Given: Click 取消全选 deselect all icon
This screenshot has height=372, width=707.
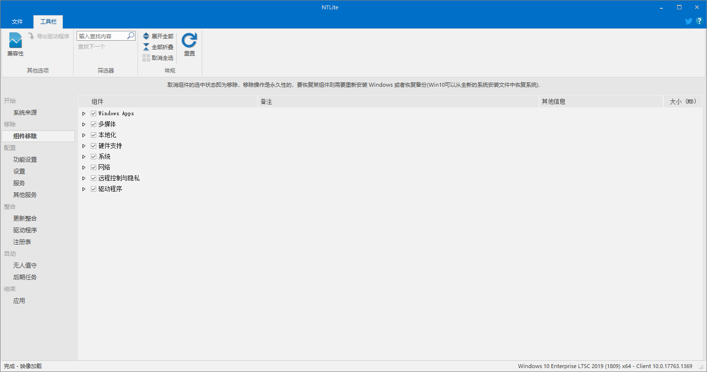Looking at the screenshot, I should tap(146, 58).
